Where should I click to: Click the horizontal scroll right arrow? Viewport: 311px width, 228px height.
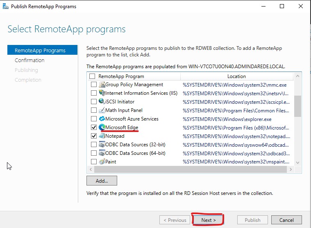291,169
